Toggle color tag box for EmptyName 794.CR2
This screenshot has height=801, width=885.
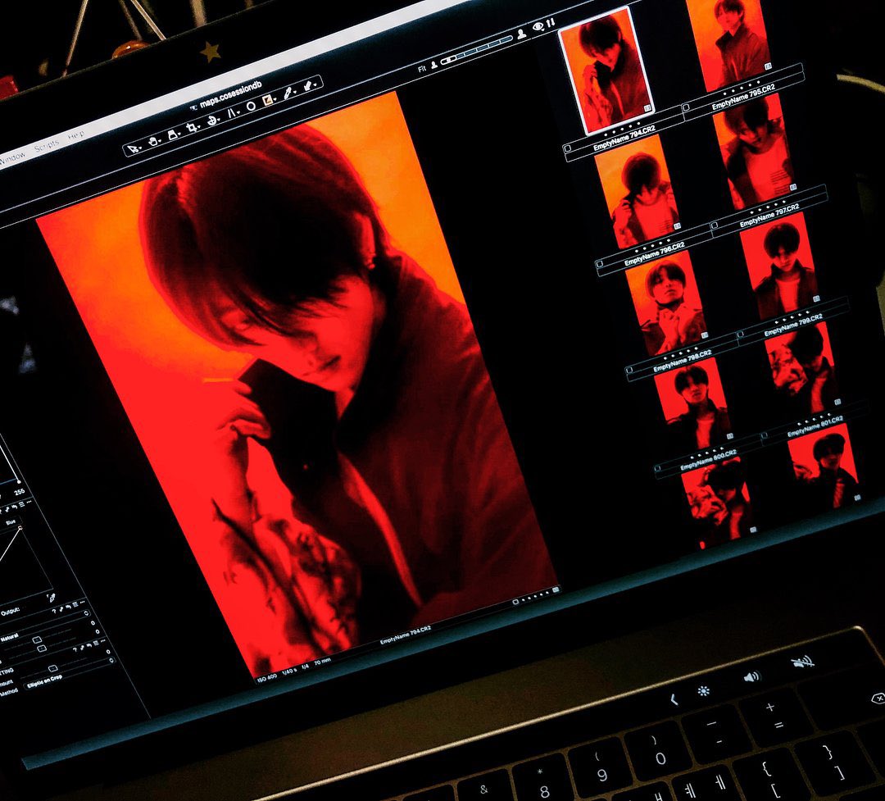pos(568,148)
